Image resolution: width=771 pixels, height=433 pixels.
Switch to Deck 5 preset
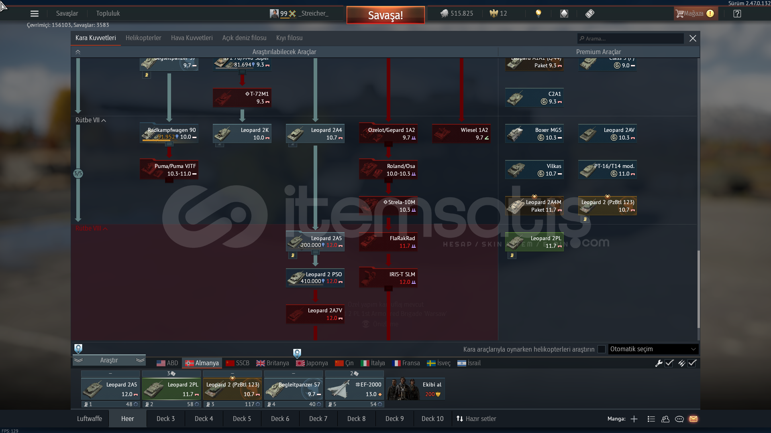click(x=242, y=419)
